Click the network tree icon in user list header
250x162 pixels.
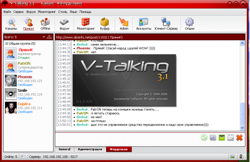coord(49,37)
